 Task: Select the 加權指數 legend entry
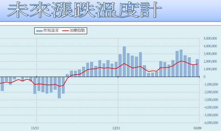(x=74, y=31)
